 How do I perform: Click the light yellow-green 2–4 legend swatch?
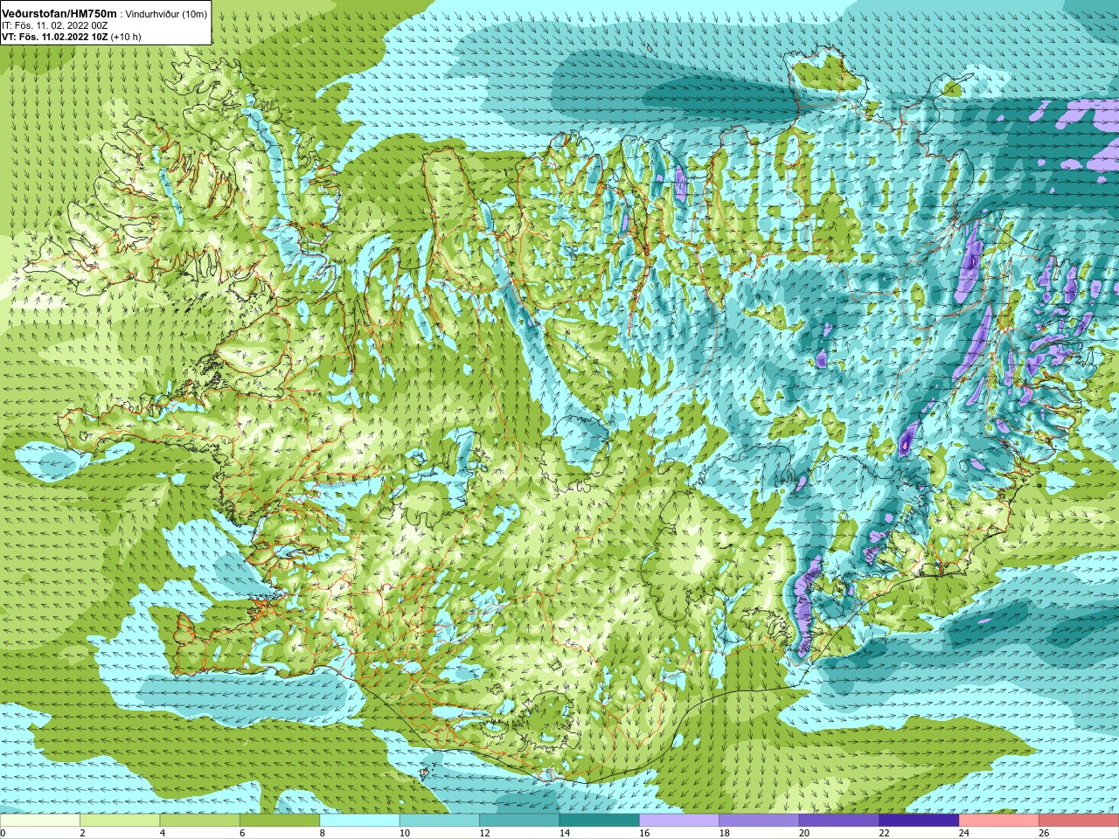coord(120,821)
